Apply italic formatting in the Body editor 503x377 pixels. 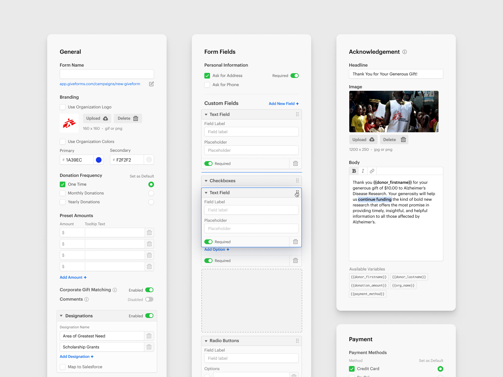click(363, 171)
